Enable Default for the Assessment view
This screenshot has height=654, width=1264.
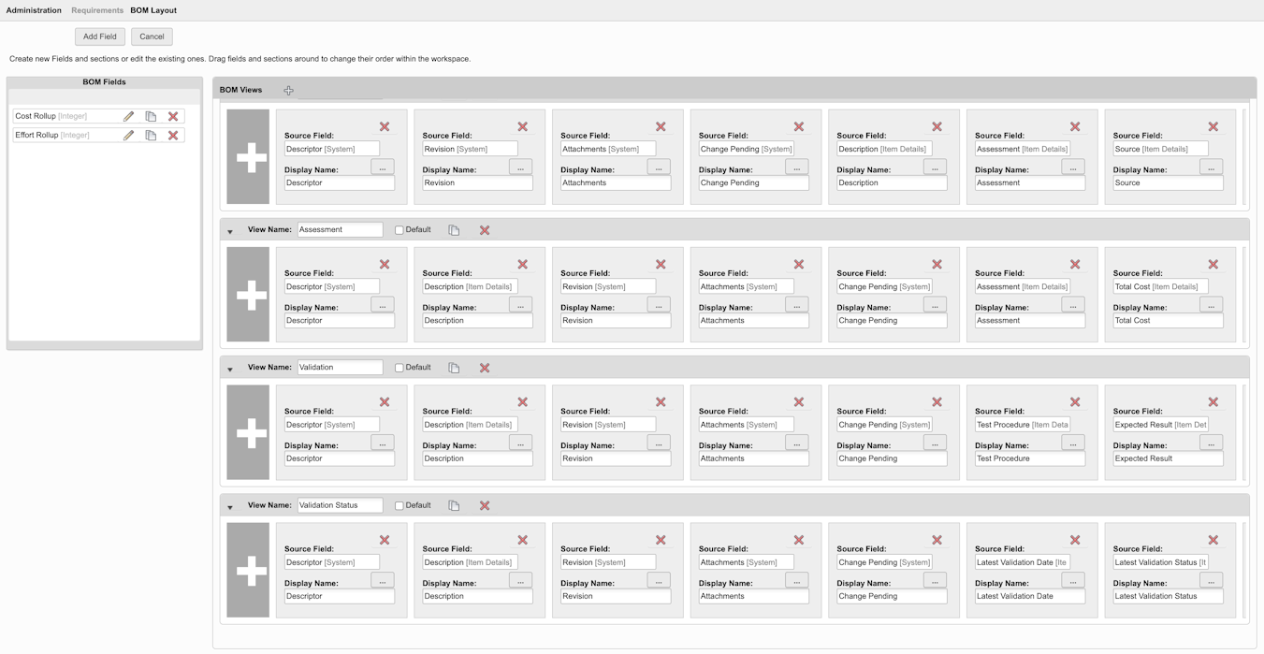point(399,230)
